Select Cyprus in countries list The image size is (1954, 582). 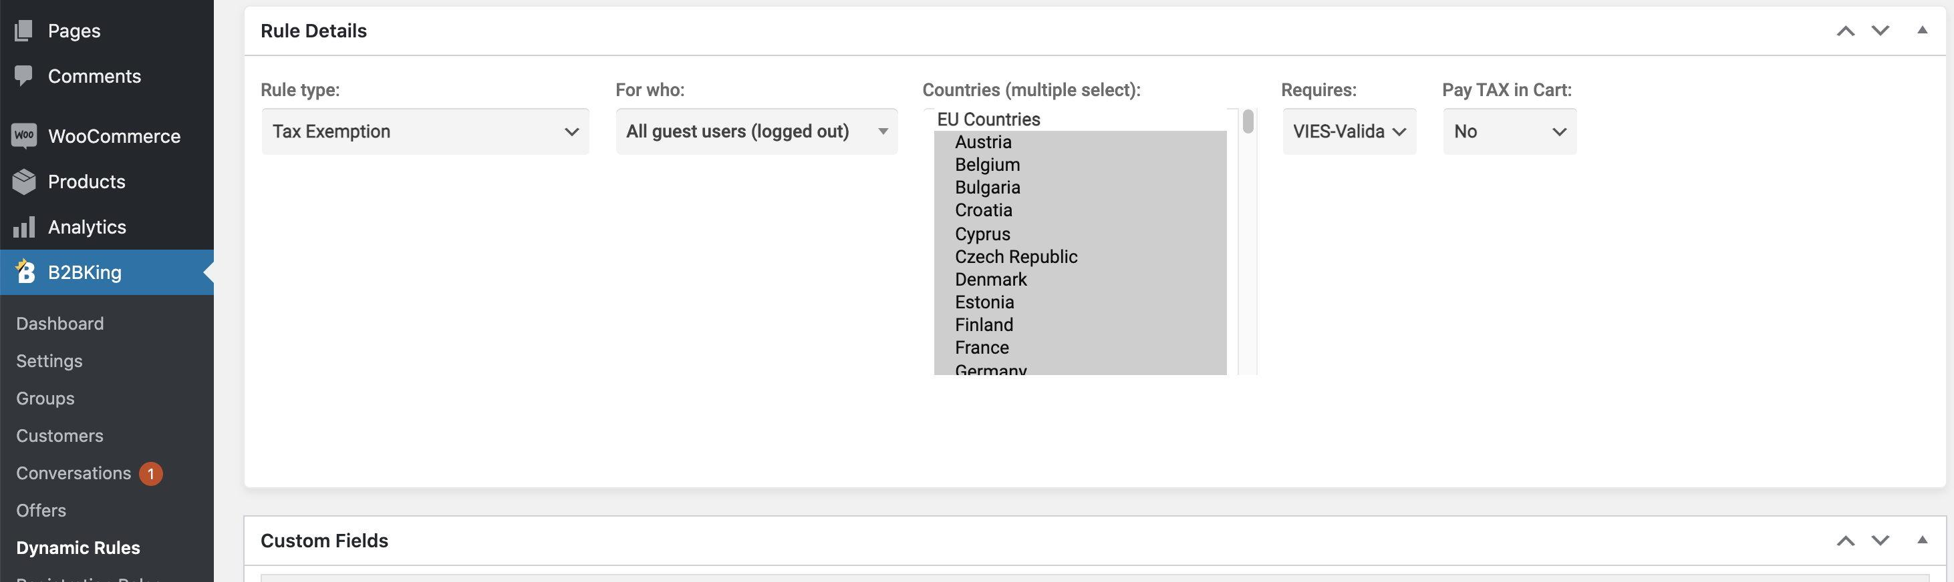tap(1079, 234)
